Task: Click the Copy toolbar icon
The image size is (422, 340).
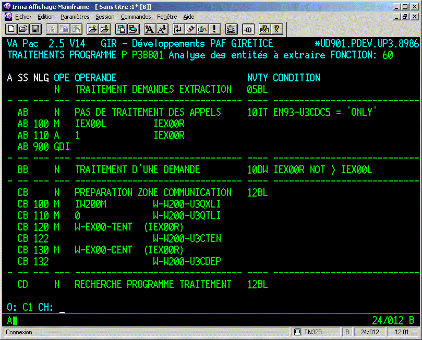Action: click(64, 29)
